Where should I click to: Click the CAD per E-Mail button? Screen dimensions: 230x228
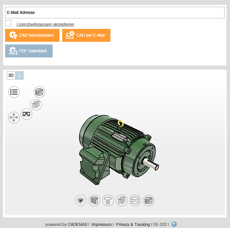coord(86,35)
